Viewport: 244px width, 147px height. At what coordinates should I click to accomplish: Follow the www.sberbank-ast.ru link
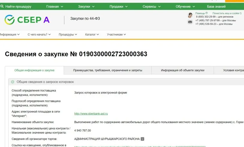(91, 114)
